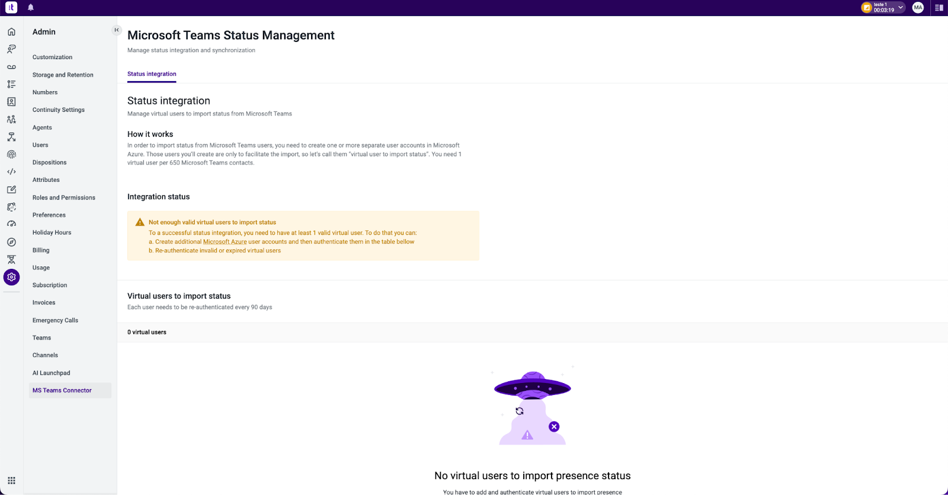Open the flow routing icon in the sidebar
The width and height of the screenshot is (948, 495).
pyautogui.click(x=11, y=137)
